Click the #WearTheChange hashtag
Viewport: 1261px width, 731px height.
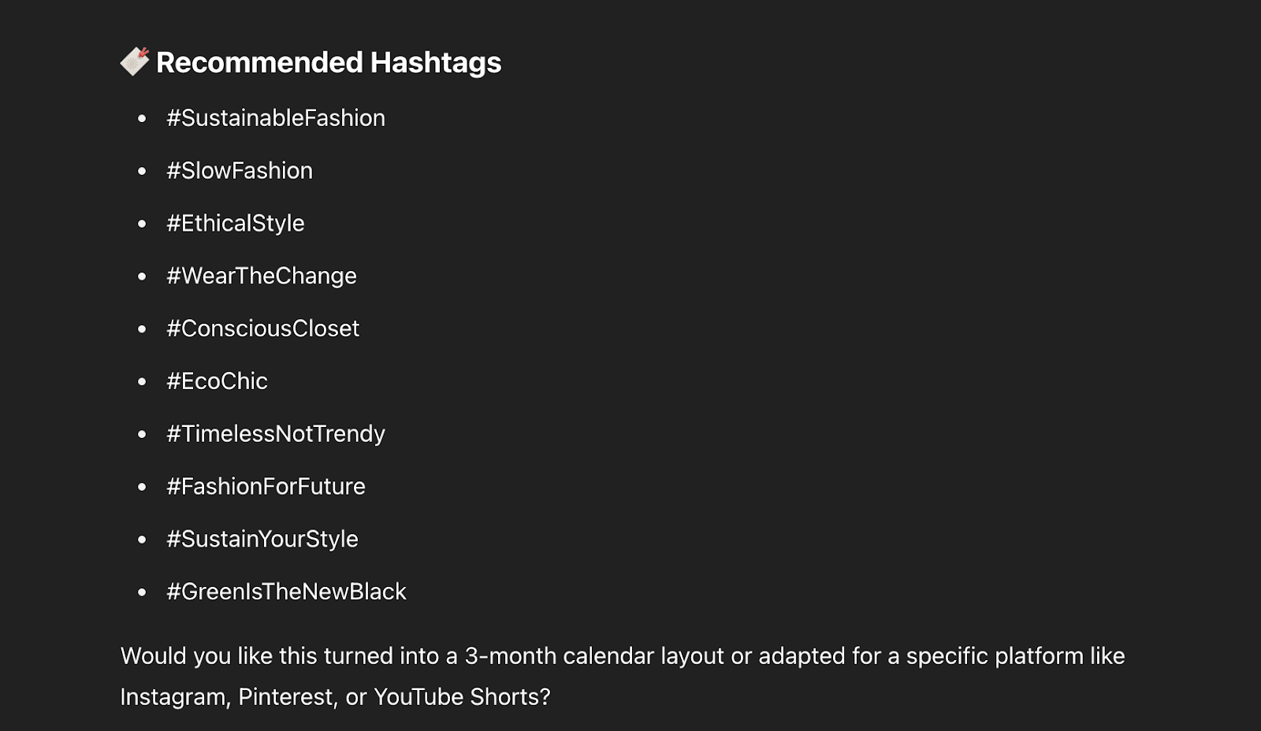click(x=262, y=276)
